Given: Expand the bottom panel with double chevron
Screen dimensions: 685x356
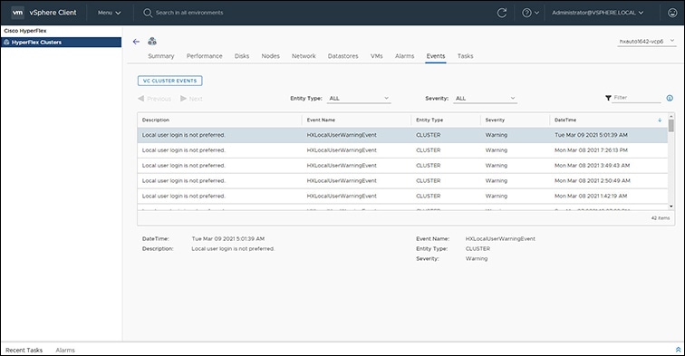Looking at the screenshot, I should click(x=678, y=350).
